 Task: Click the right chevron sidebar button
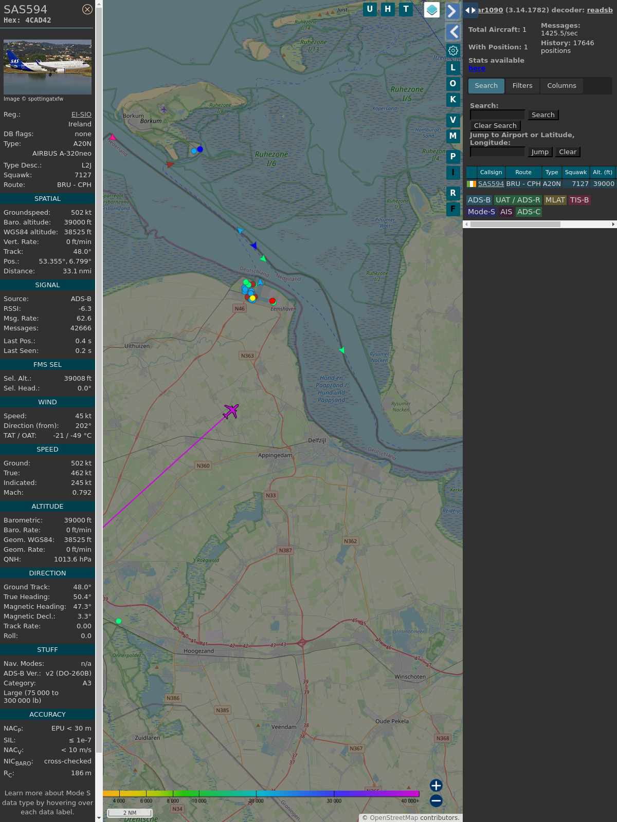click(x=452, y=11)
